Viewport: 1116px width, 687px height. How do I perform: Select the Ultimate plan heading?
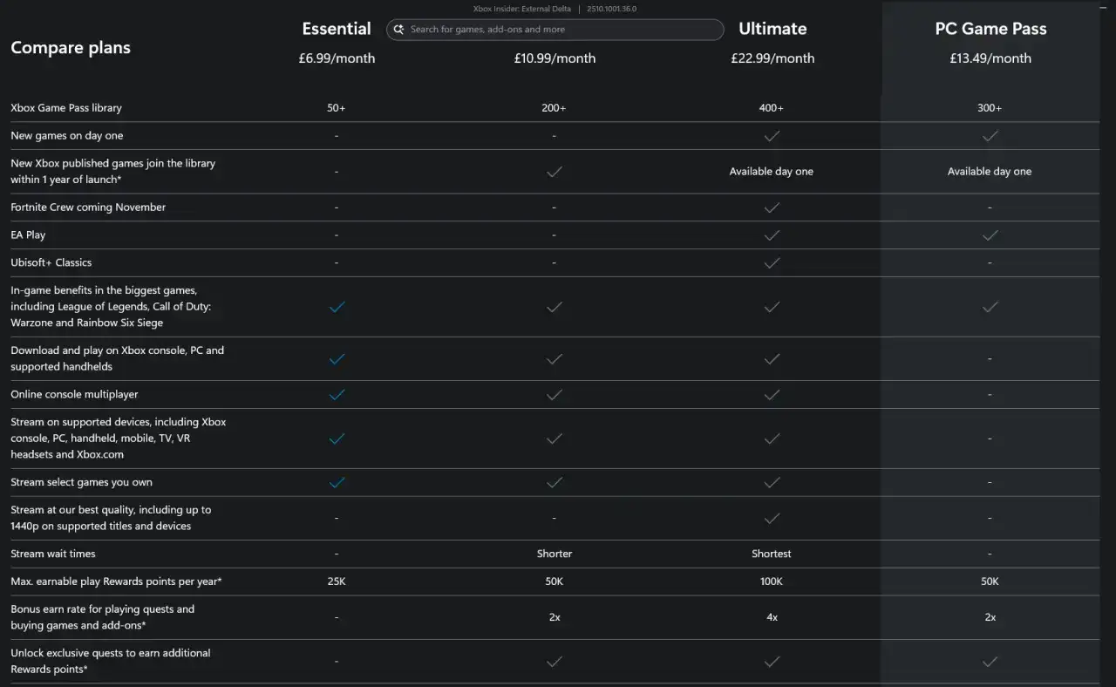pos(772,29)
